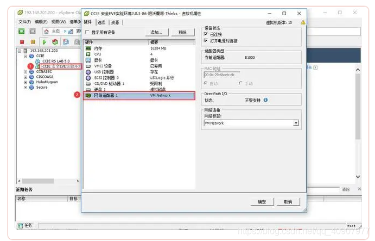
Task: Open the 网络标签 VM Network dropdown
Action: tap(296, 123)
